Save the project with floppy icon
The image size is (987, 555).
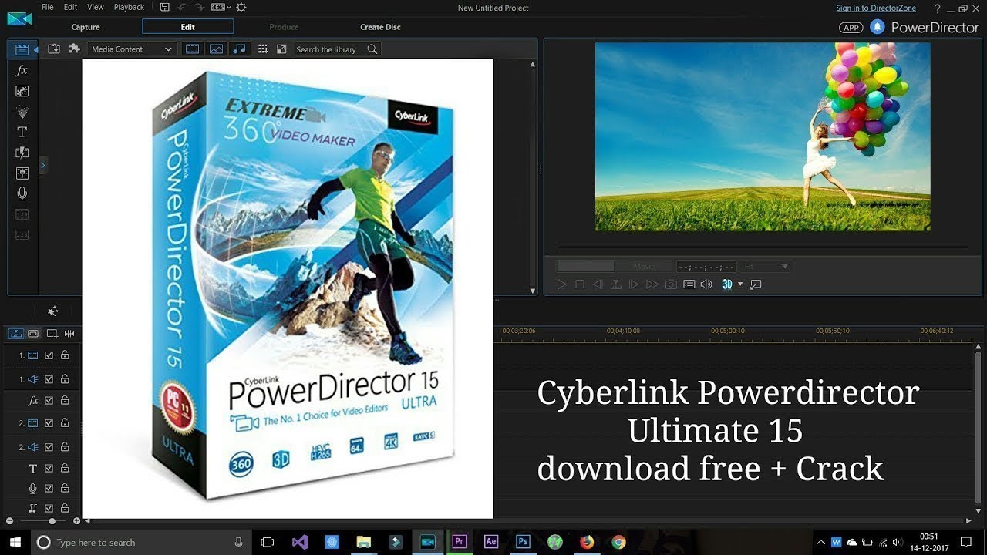coord(165,7)
